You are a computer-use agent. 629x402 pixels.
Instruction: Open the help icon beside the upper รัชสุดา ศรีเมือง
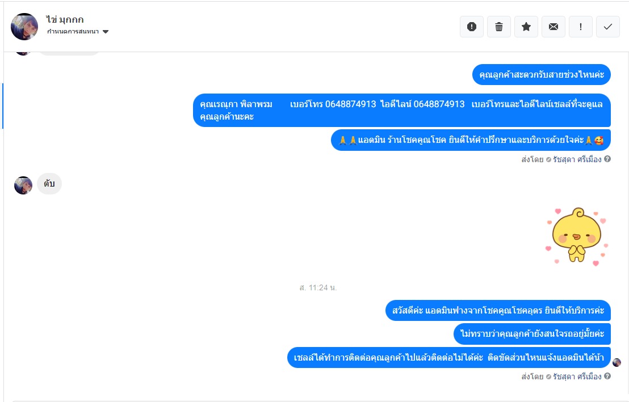point(607,159)
